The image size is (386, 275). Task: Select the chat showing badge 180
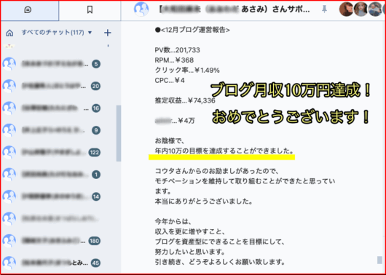coord(60,241)
